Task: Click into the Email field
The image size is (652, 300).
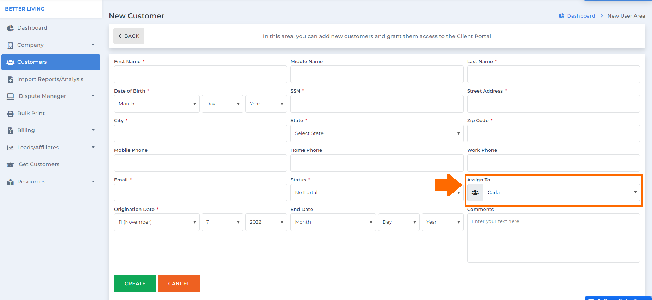Action: coord(200,193)
